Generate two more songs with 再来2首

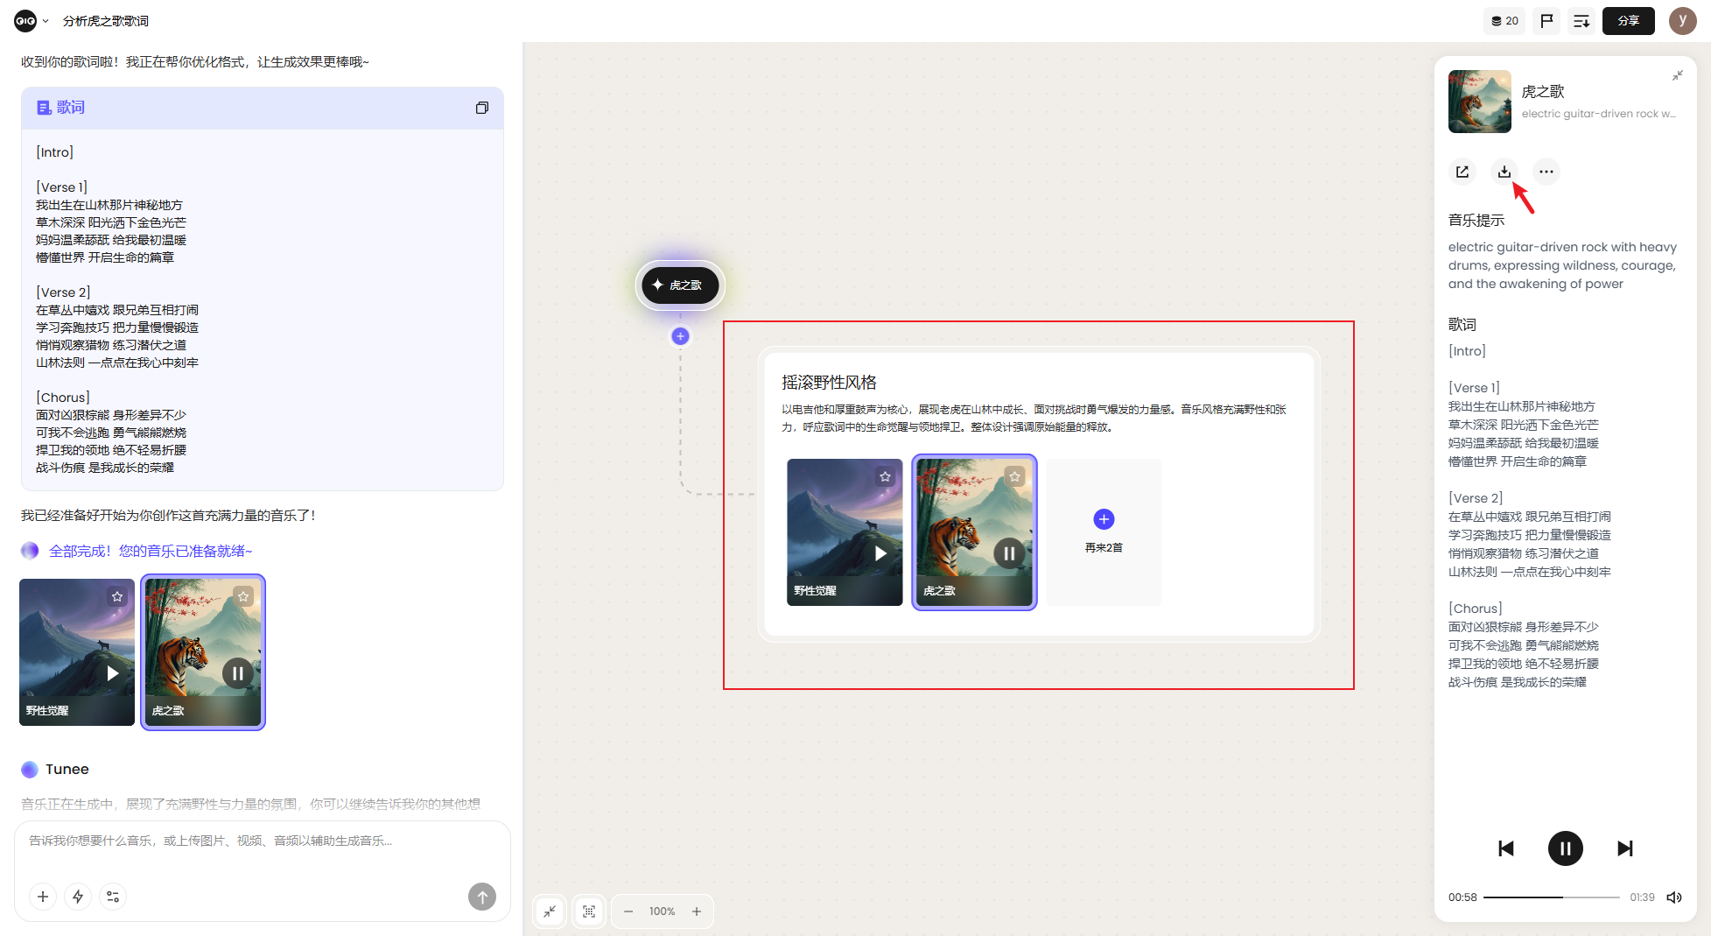pyautogui.click(x=1104, y=530)
